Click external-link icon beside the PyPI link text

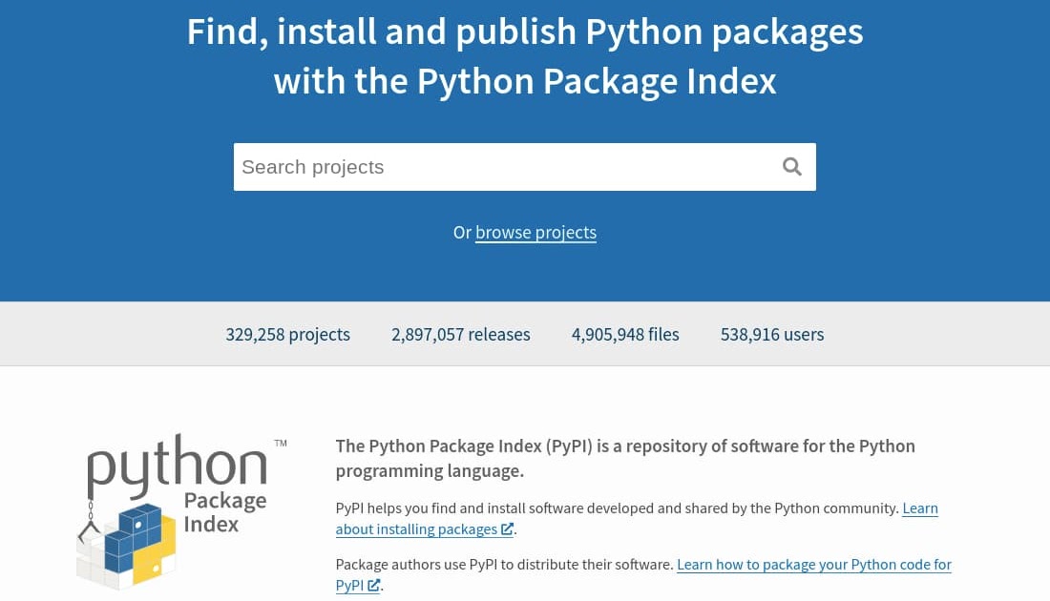click(374, 586)
